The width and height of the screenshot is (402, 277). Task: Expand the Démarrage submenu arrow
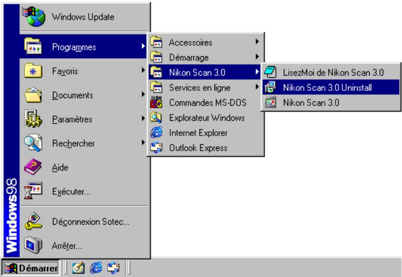click(x=257, y=57)
